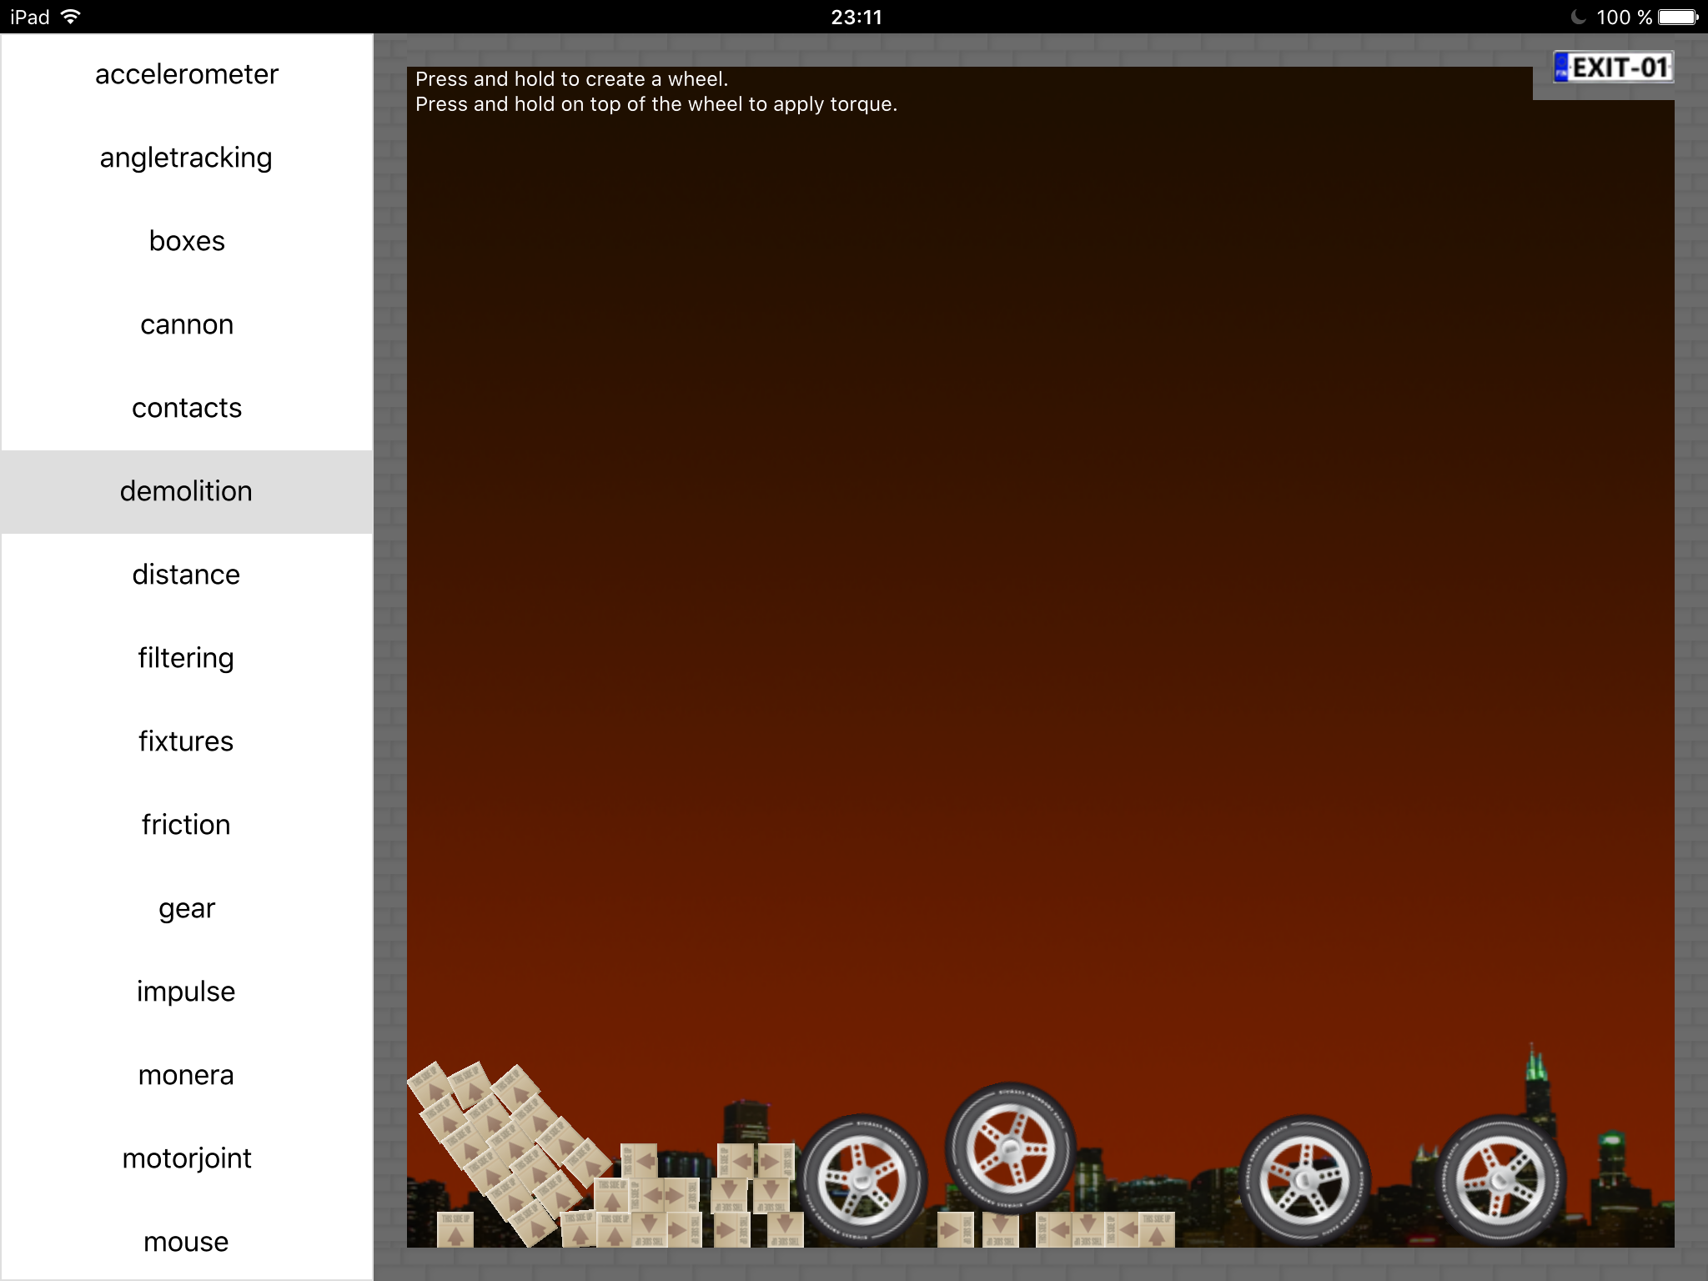This screenshot has height=1281, width=1708.
Task: Tap the battery icon in the status bar
Action: click(1678, 17)
